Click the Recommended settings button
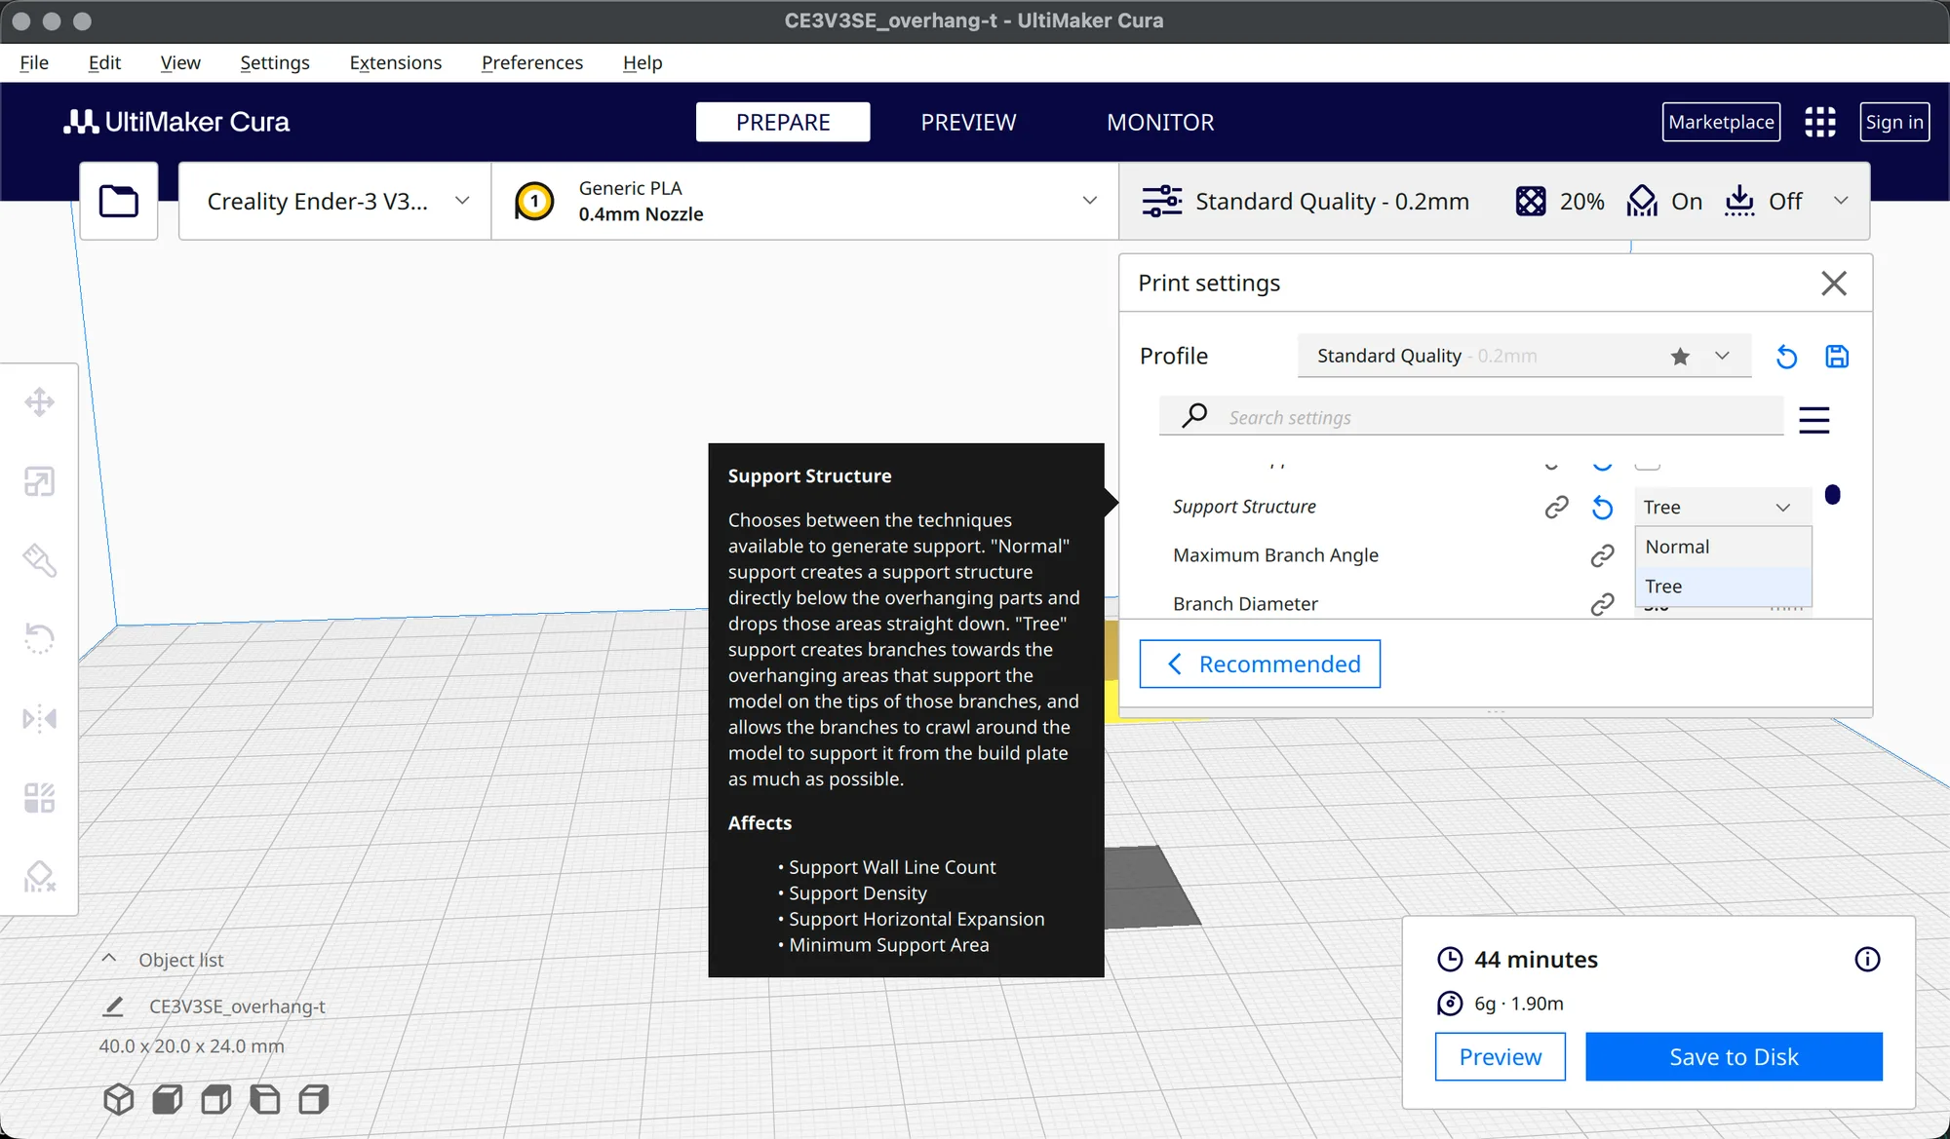 pyautogui.click(x=1260, y=664)
